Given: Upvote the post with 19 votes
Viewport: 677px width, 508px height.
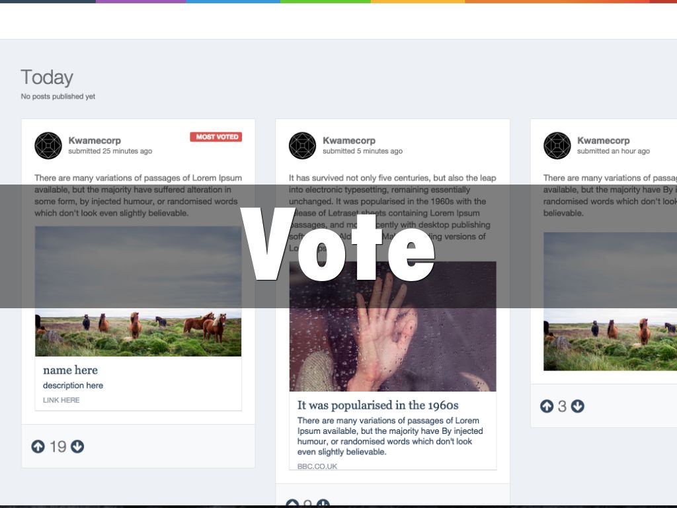Looking at the screenshot, I should 38,446.
